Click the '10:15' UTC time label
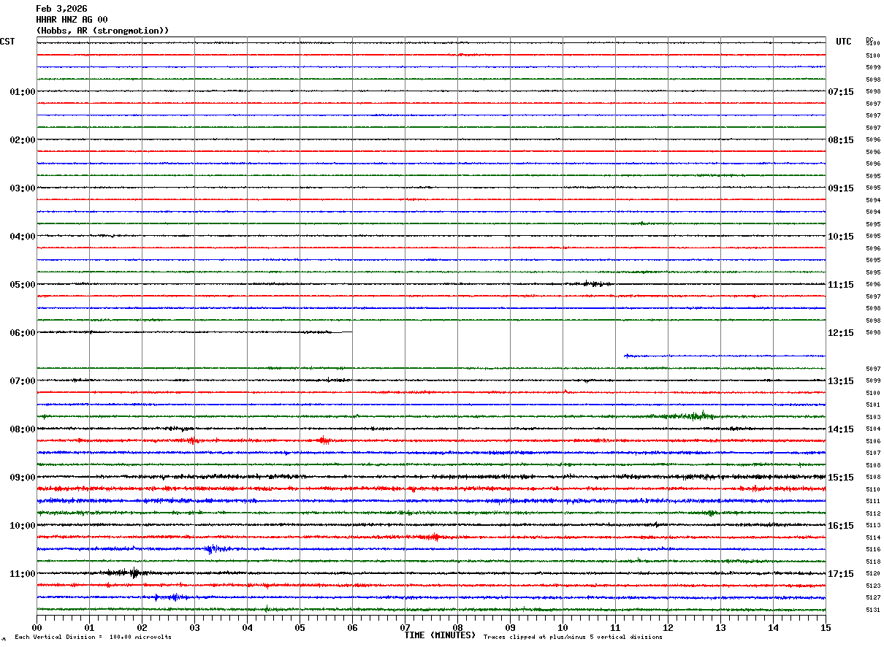This screenshot has height=647, width=884. 841,237
